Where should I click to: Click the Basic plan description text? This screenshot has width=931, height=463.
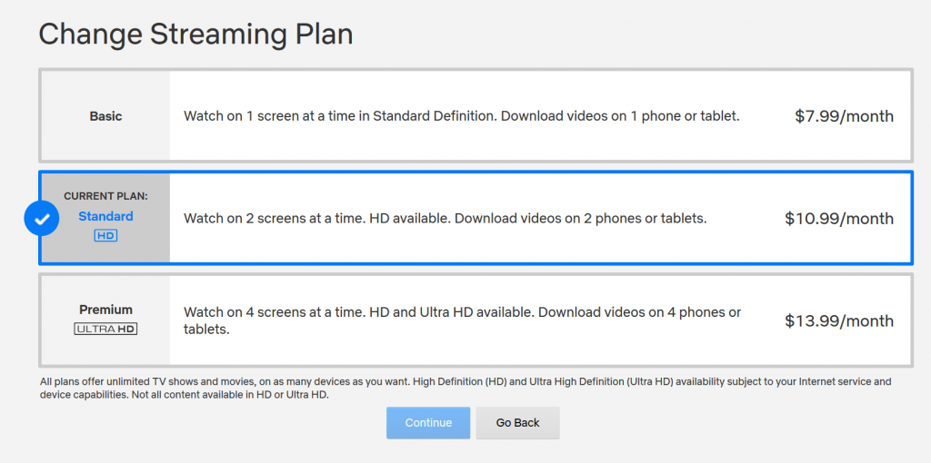(x=461, y=116)
